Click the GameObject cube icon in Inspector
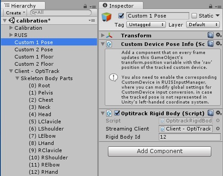223x176 pixels. point(107,17)
